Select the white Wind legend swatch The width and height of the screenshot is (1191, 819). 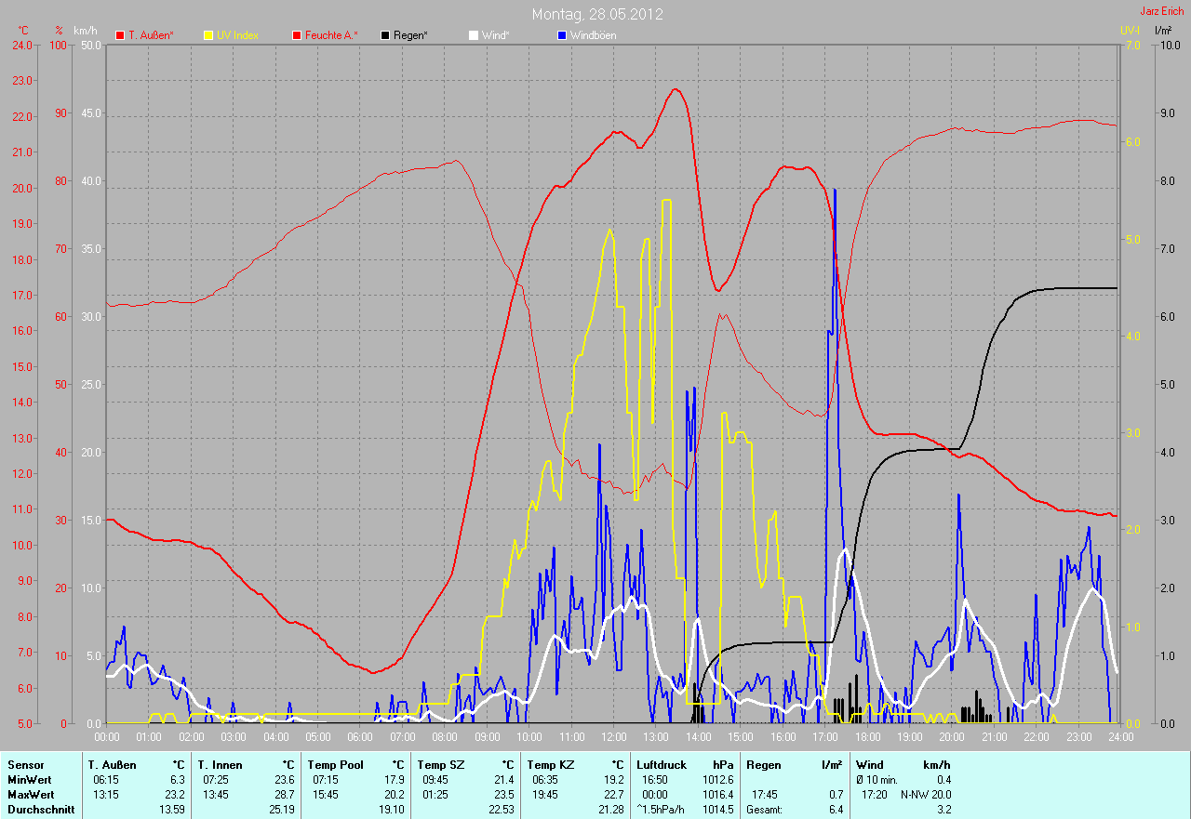click(x=473, y=35)
